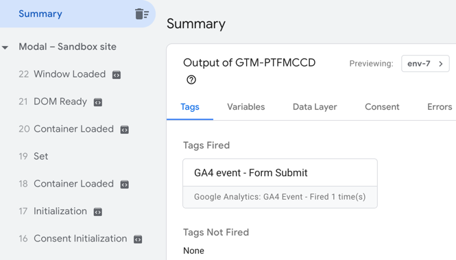Collapse the Modal – Sandbox site group
The height and width of the screenshot is (260, 456).
point(5,47)
